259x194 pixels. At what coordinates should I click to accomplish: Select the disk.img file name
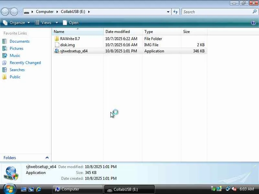(67, 45)
